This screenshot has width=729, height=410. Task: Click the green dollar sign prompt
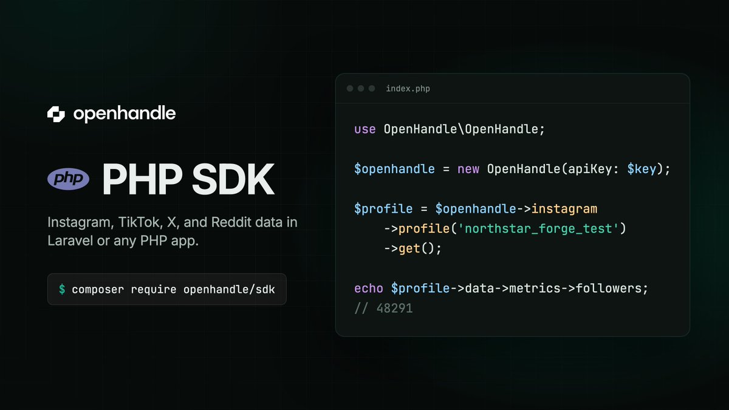click(62, 289)
